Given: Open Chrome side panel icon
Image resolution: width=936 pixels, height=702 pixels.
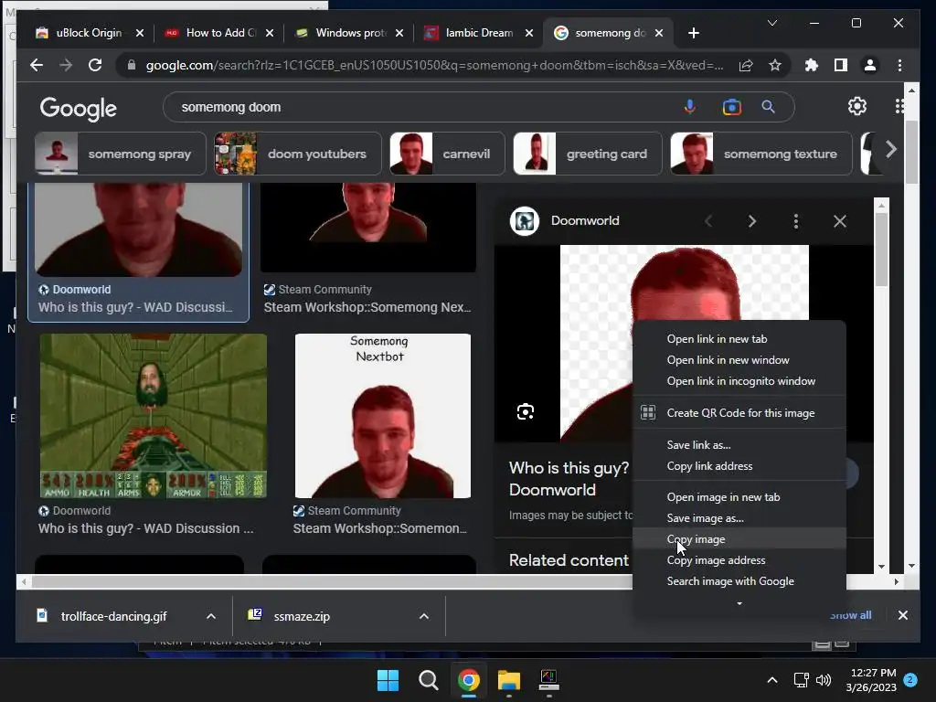Looking at the screenshot, I should coord(841,65).
